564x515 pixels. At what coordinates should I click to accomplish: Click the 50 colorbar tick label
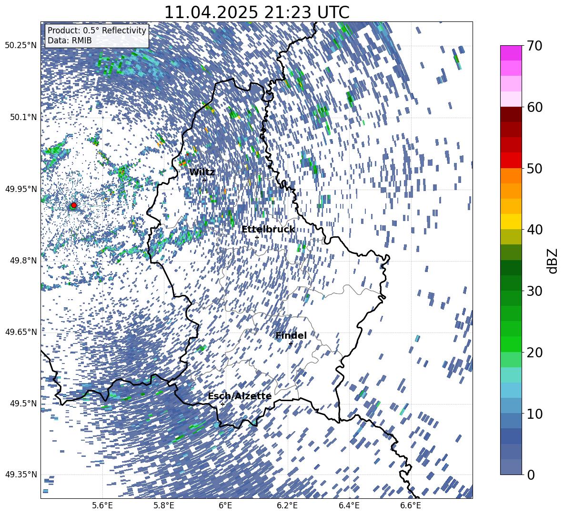tap(534, 168)
